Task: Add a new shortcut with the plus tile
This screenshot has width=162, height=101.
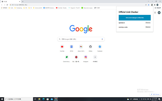Action: [x=95, y=59]
